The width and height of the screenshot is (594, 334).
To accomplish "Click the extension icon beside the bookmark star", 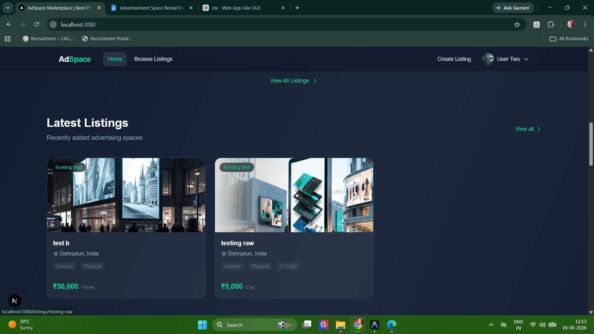I will coord(537,24).
